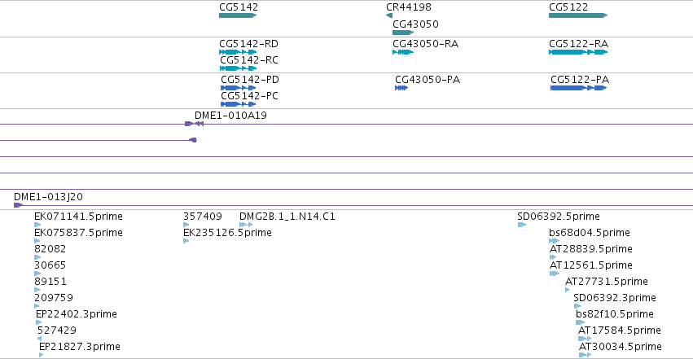Select AT27731.5prime EST

click(607, 282)
